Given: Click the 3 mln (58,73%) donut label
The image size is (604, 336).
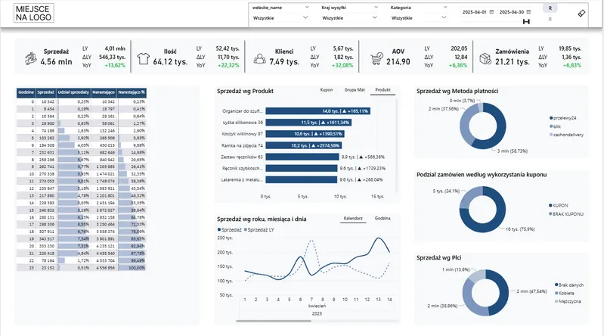Looking at the screenshot, I should click(512, 151).
